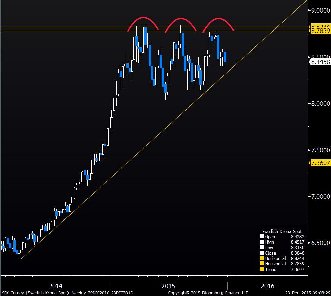Click the white Open swatch in legend

[x=261, y=237]
